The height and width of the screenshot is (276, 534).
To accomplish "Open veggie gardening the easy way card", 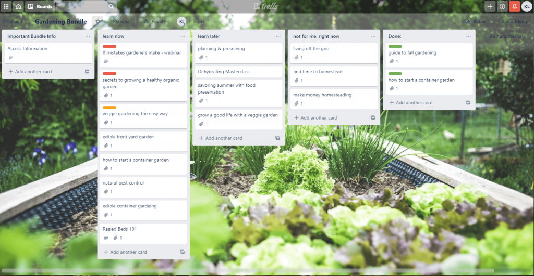I will [143, 116].
